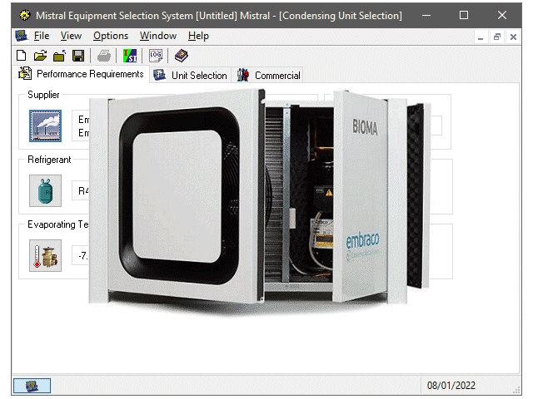
Task: Open the Options menu
Action: click(x=111, y=36)
